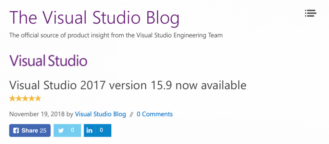Click the word 'by' before the author name
The image size is (329, 144).
[x=70, y=114]
